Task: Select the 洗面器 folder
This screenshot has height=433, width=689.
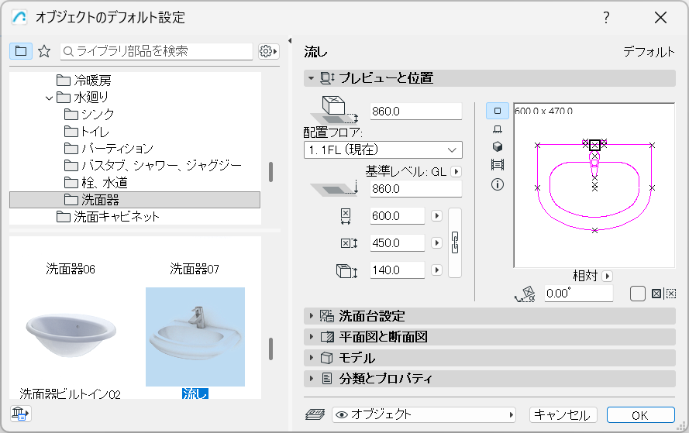Action: (x=135, y=200)
